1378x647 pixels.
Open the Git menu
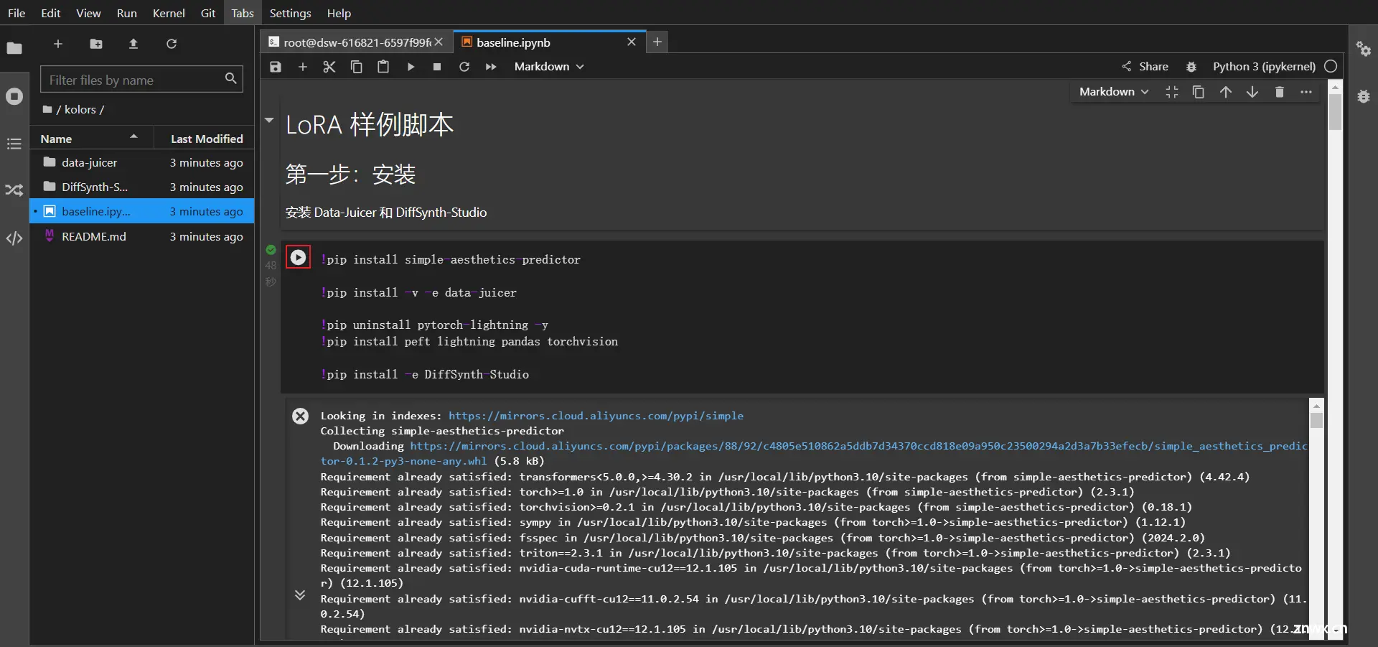208,13
